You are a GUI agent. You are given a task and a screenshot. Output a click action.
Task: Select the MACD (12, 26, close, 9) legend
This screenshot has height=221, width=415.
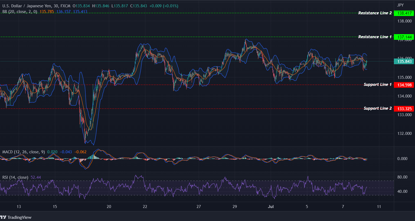[x=24, y=152]
